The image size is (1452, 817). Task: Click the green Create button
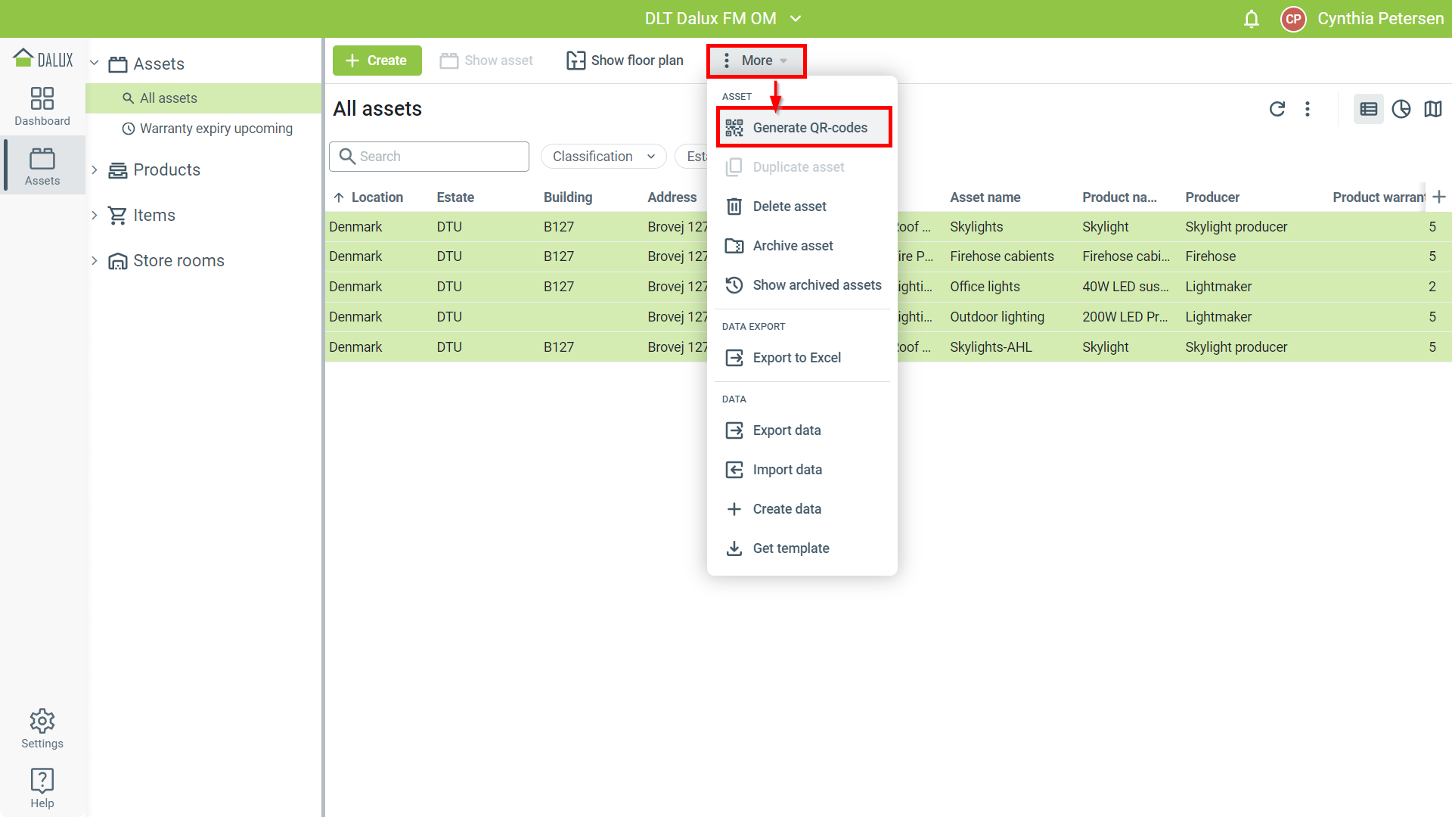[x=377, y=61]
